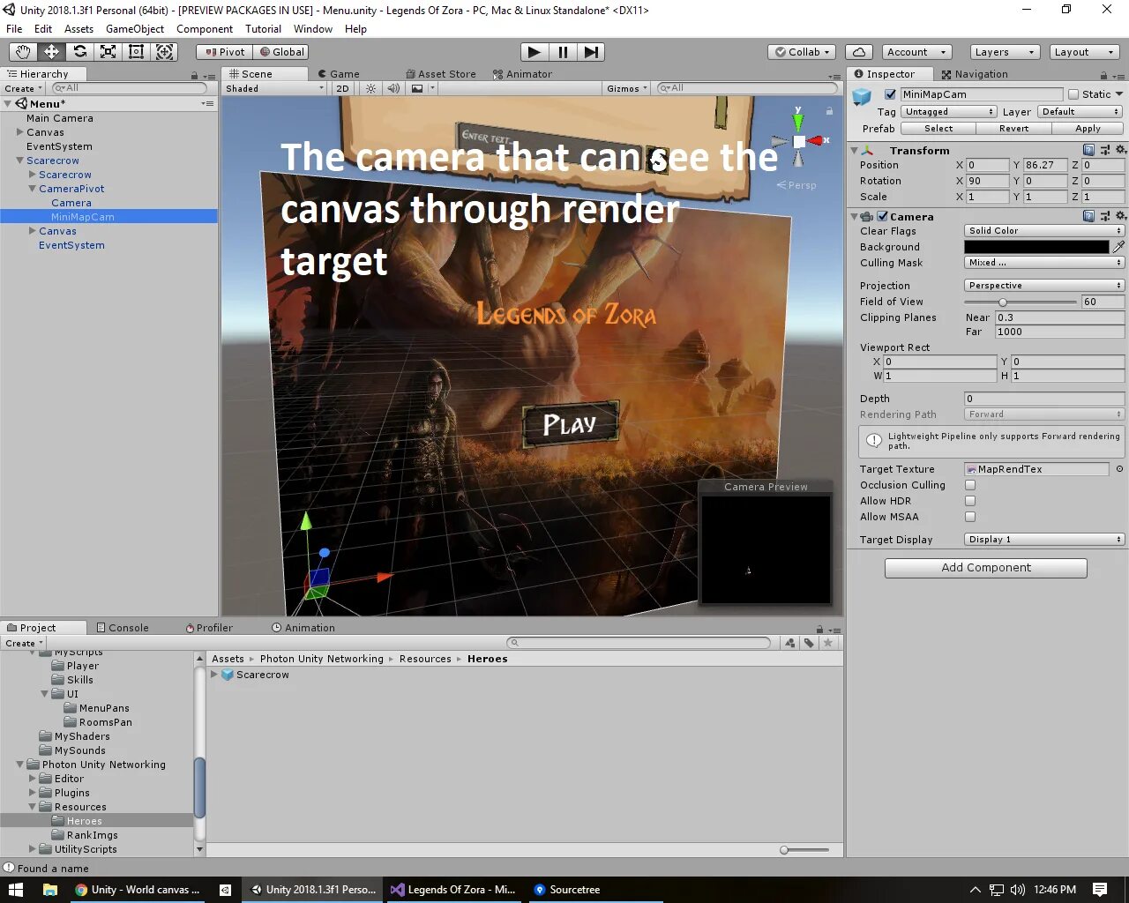Click the Account button

point(916,52)
